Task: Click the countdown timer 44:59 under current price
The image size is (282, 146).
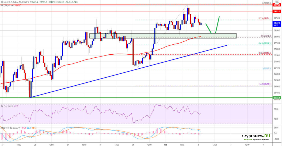Action: [277, 26]
